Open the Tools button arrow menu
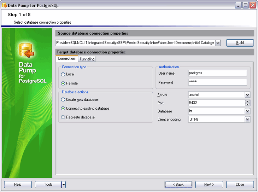Screen dimensions: 258x192 click(x=64, y=185)
